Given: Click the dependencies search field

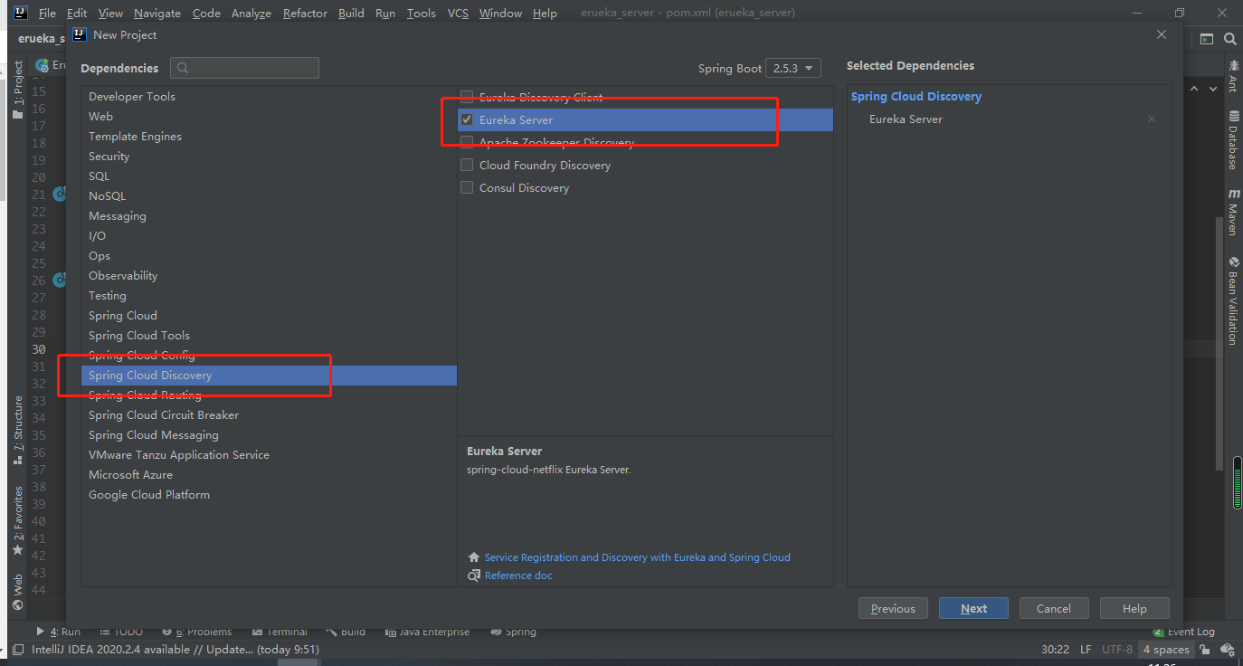Looking at the screenshot, I should point(244,68).
